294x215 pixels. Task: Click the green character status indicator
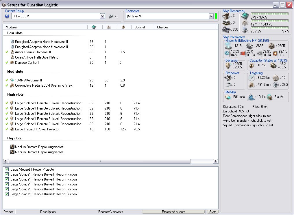[216, 16]
